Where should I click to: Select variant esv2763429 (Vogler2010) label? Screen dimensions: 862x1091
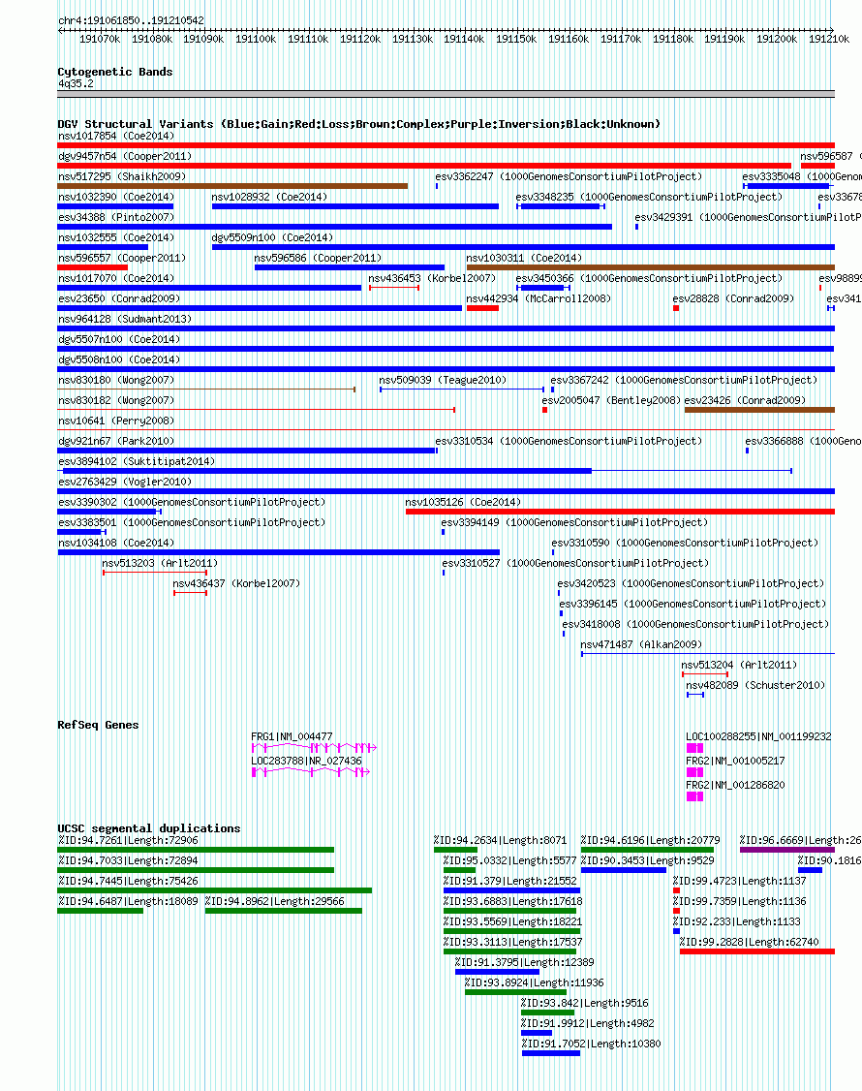click(125, 482)
